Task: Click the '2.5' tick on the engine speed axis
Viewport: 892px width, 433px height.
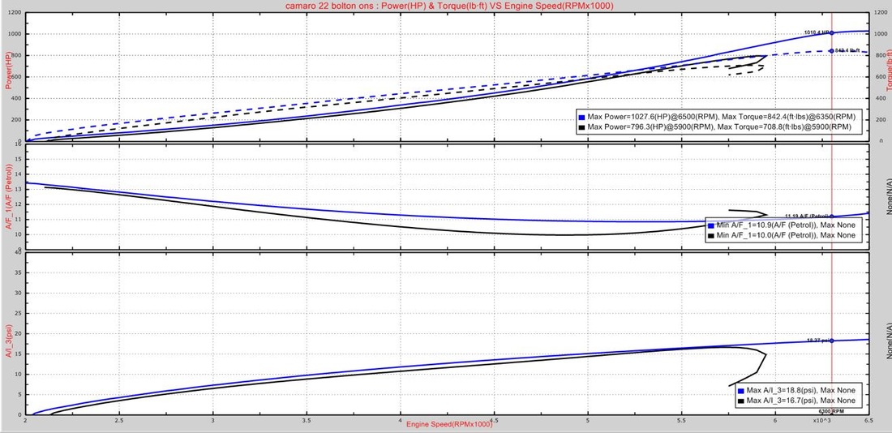Action: 119,421
